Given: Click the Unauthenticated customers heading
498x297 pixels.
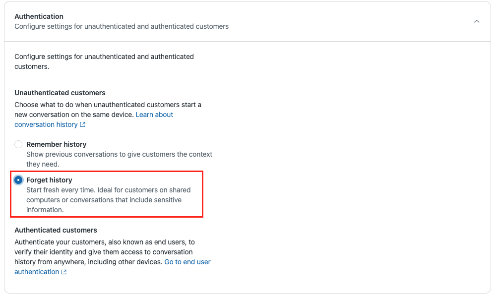Looking at the screenshot, I should click(60, 93).
